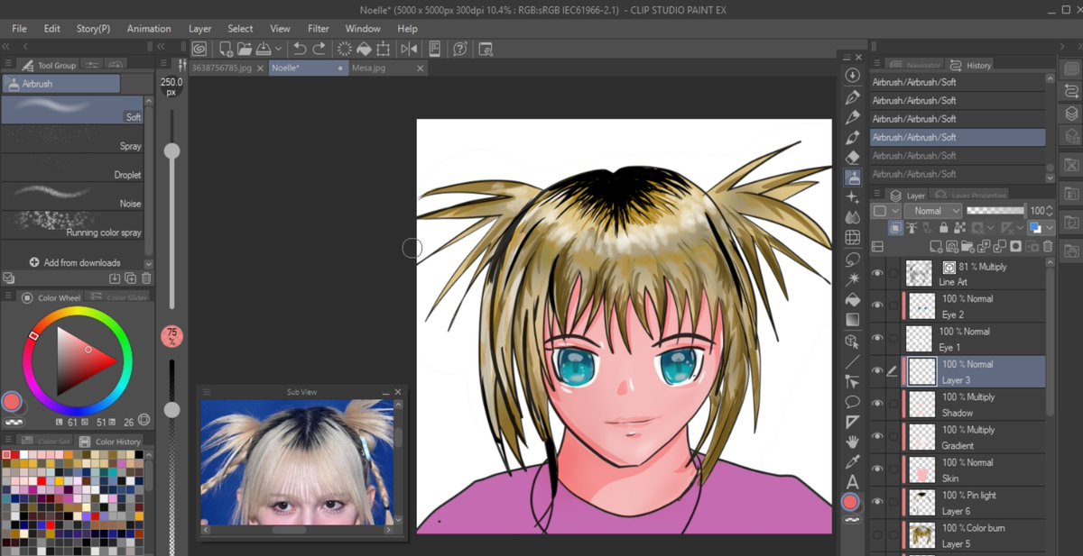Click the CLIP STUDIO Support question icon
The height and width of the screenshot is (556, 1083).
(460, 49)
